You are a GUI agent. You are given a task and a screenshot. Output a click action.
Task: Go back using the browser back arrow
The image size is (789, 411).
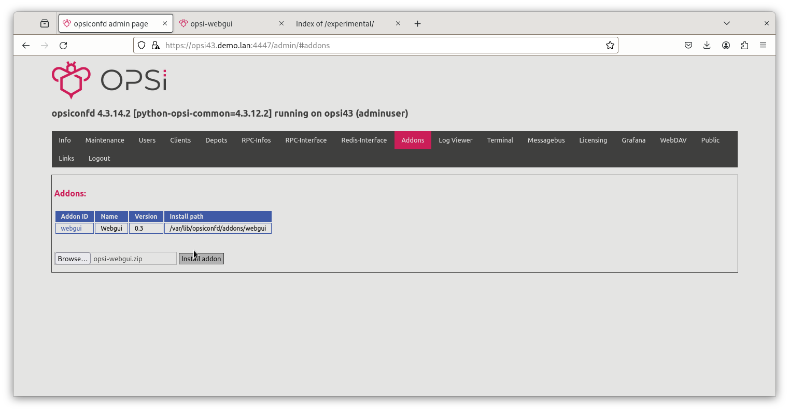coord(26,46)
